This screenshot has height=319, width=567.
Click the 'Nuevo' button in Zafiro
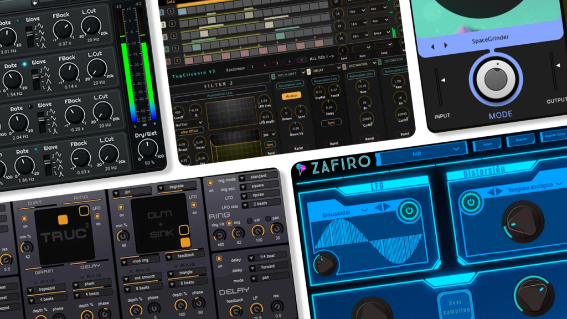[487, 145]
